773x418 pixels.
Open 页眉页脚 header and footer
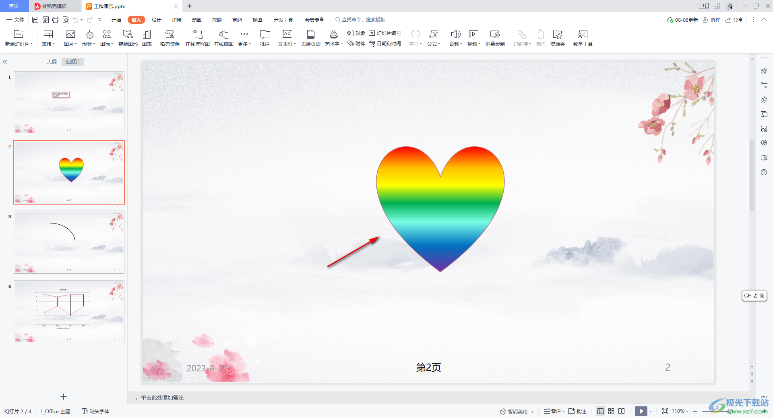pyautogui.click(x=311, y=38)
